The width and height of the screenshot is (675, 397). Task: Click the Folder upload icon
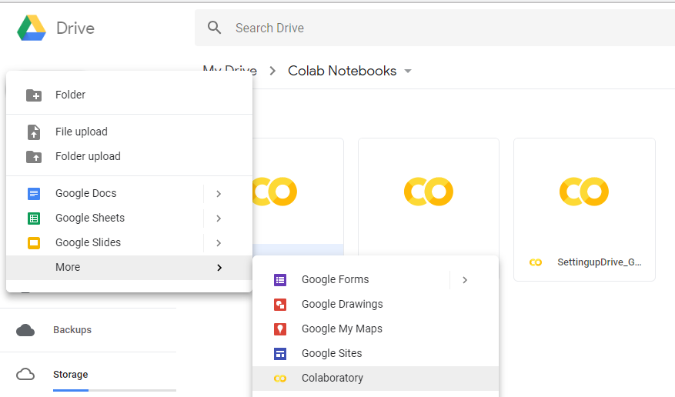coord(34,157)
